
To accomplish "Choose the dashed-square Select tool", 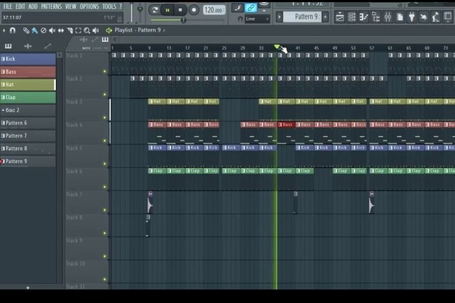I will [x=78, y=30].
